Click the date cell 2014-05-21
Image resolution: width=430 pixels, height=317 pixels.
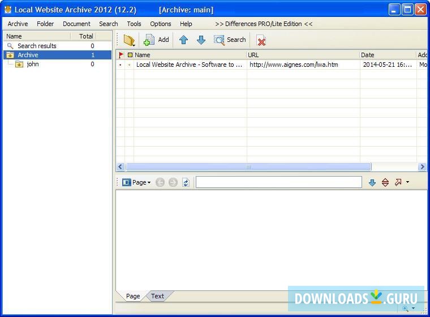tap(388, 65)
